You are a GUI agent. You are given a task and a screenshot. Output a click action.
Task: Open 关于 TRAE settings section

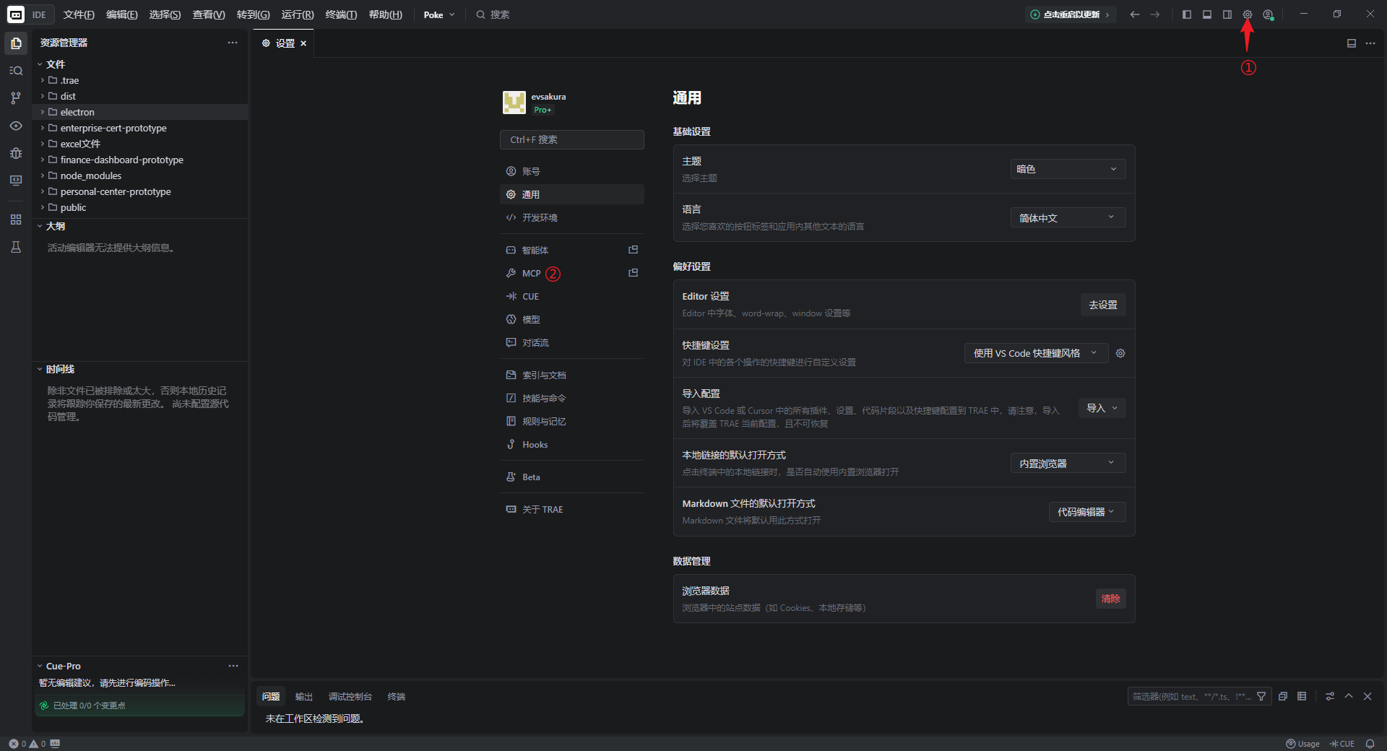571,509
